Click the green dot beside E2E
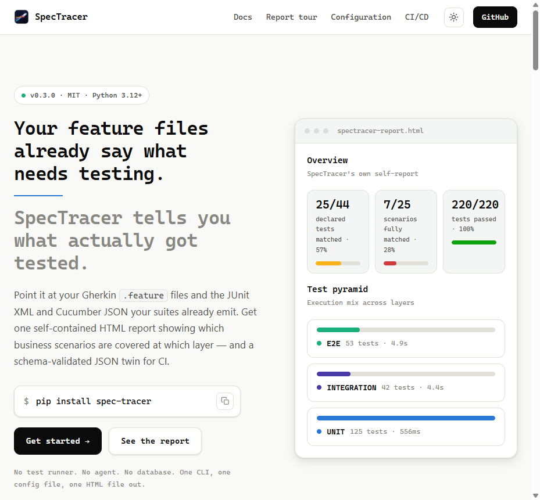Screen dimensions: 540x500 [319, 343]
